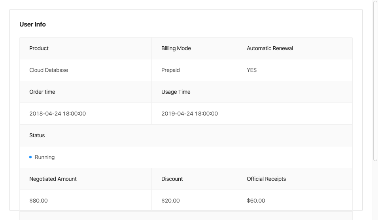Viewport: 378px width, 220px height.
Task: Click the Automatic Renewal label
Action: pyautogui.click(x=270, y=48)
